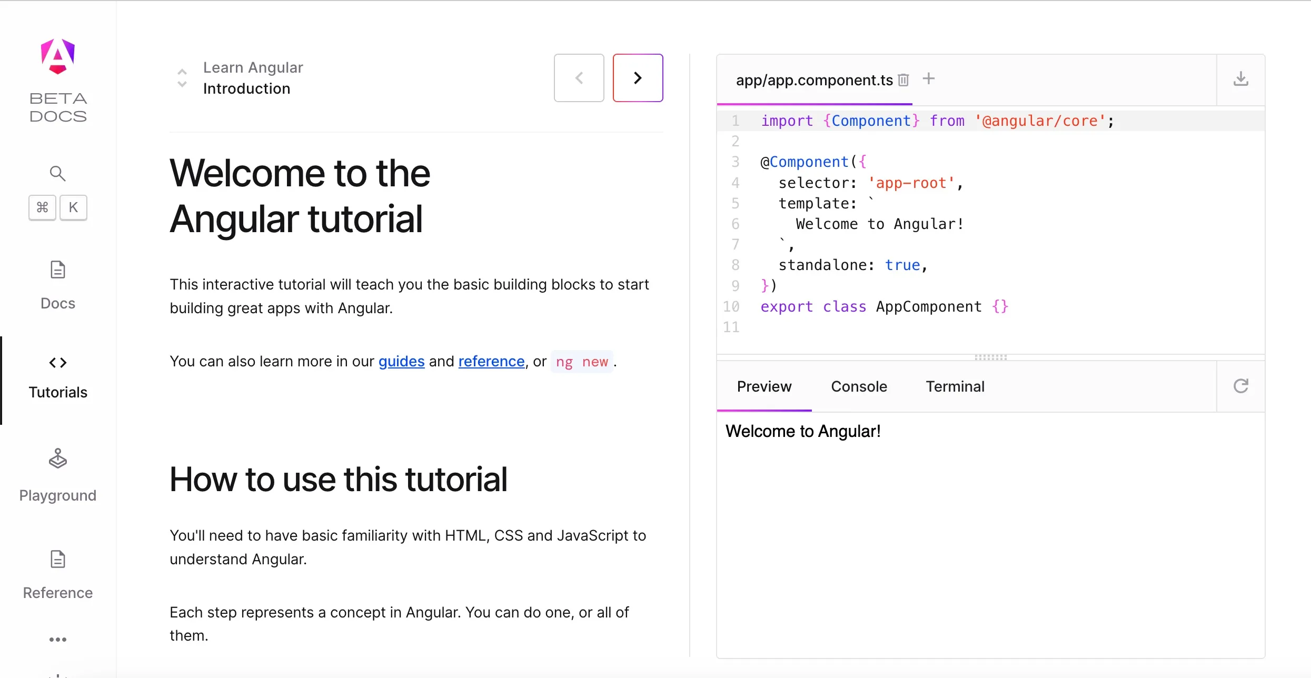Open the Tutorials section
Screen dimensions: 1311x678
[57, 376]
